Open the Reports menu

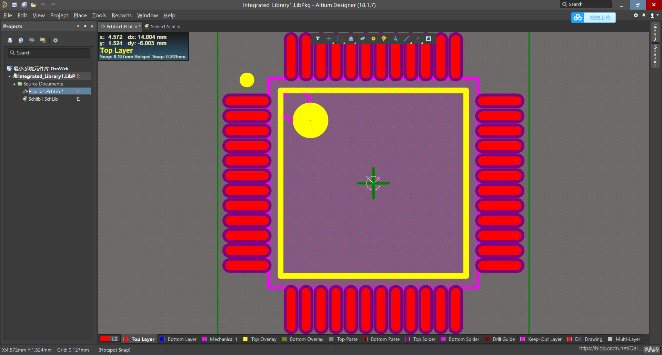click(x=122, y=16)
